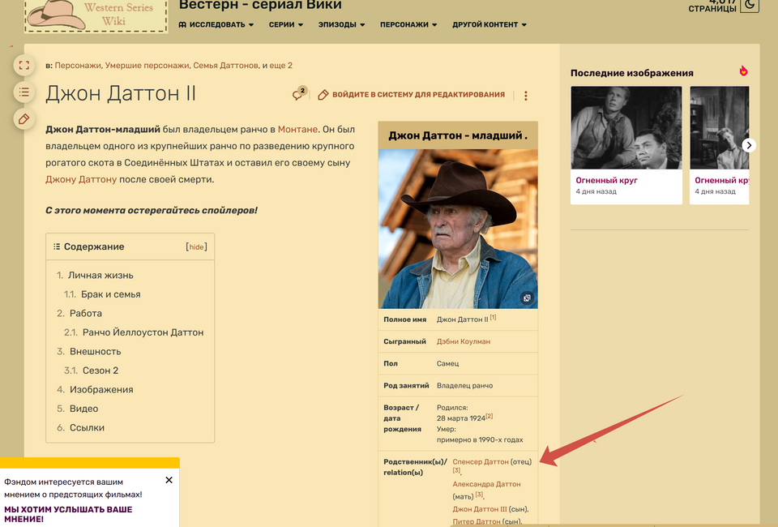Toggle dark mode with the moon icon
The image size is (778, 527).
coord(750,6)
